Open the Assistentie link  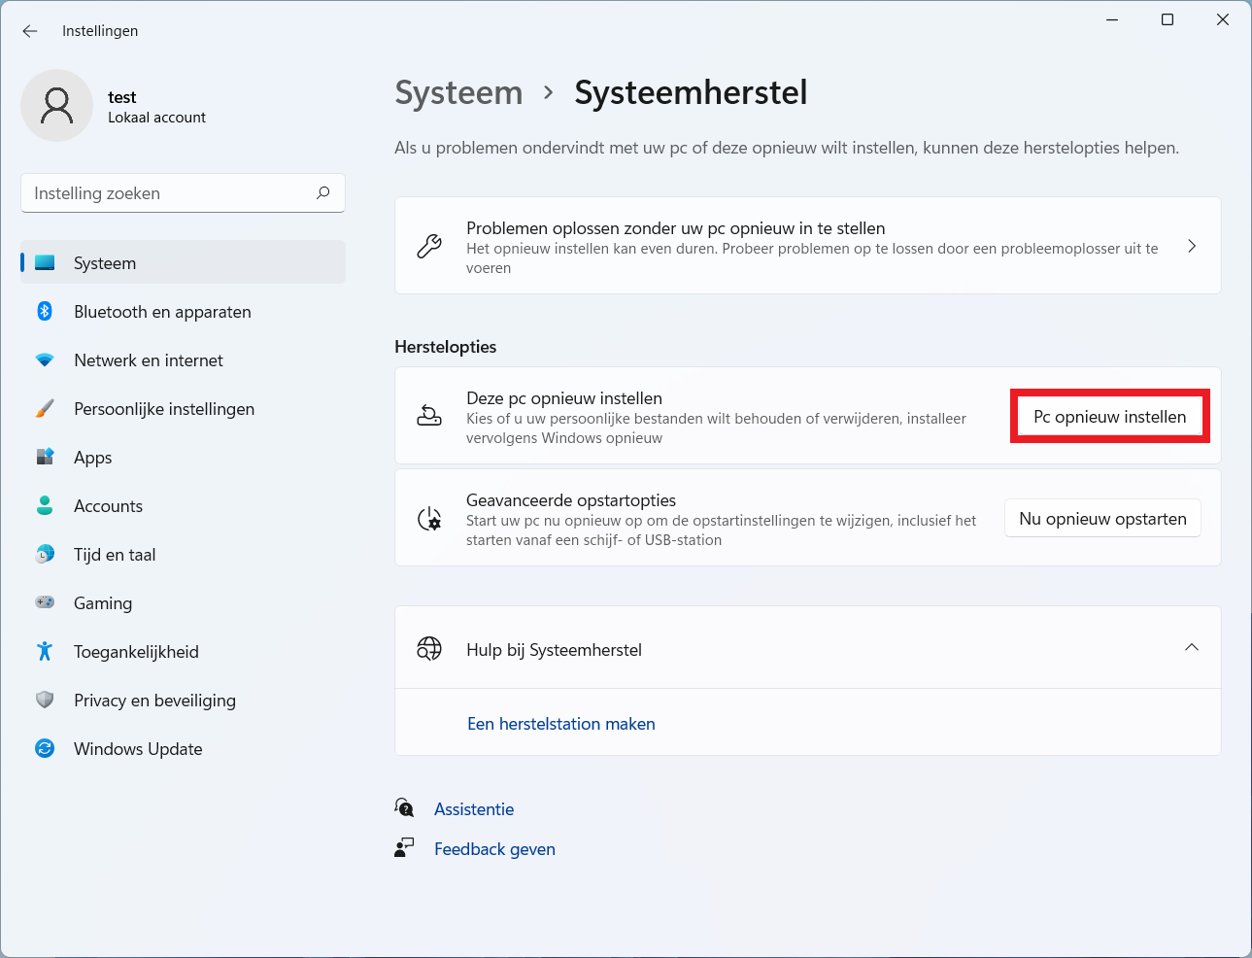(474, 808)
